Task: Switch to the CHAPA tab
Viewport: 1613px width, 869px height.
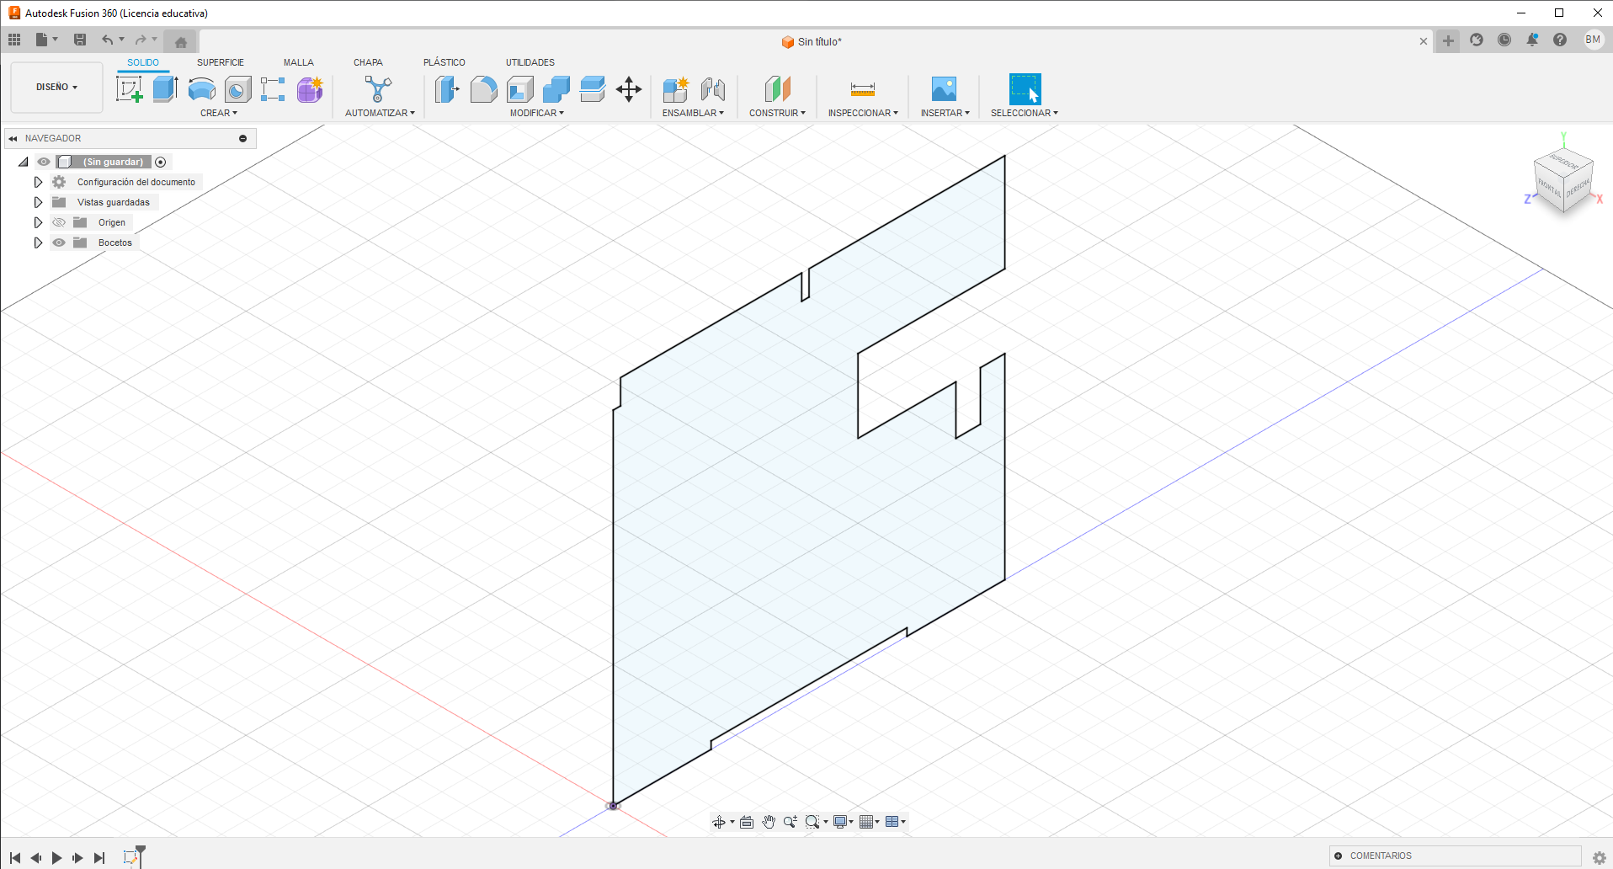Action: (x=368, y=62)
